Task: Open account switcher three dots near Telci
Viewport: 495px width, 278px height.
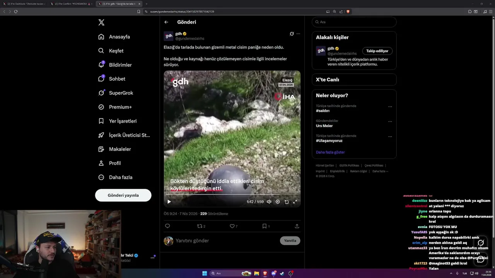Action: click(152, 258)
